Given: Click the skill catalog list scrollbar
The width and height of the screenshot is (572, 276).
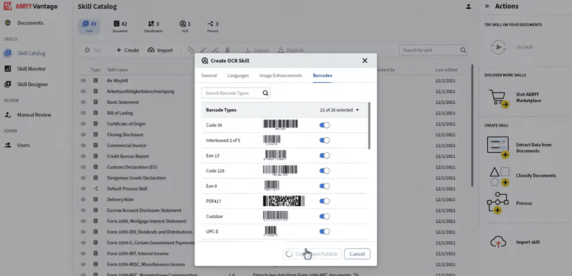Looking at the screenshot, I should click(x=472, y=125).
